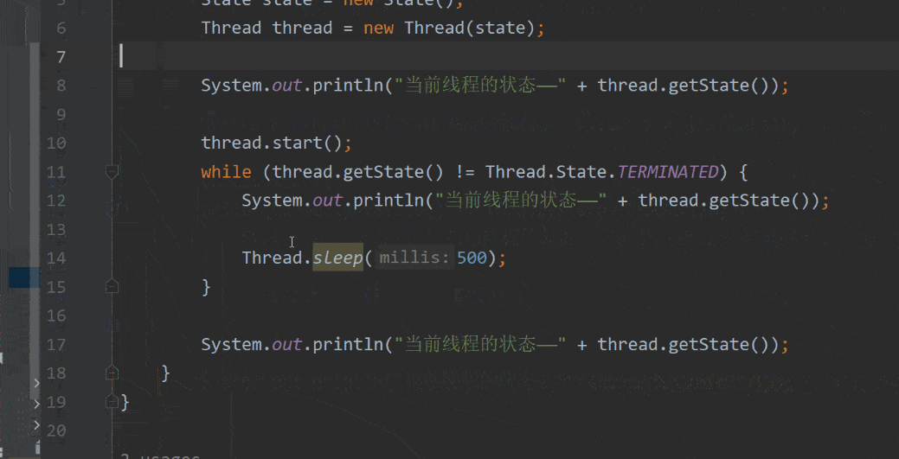Click the closing brace on line 18
Image resolution: width=899 pixels, height=459 pixels.
(x=165, y=373)
